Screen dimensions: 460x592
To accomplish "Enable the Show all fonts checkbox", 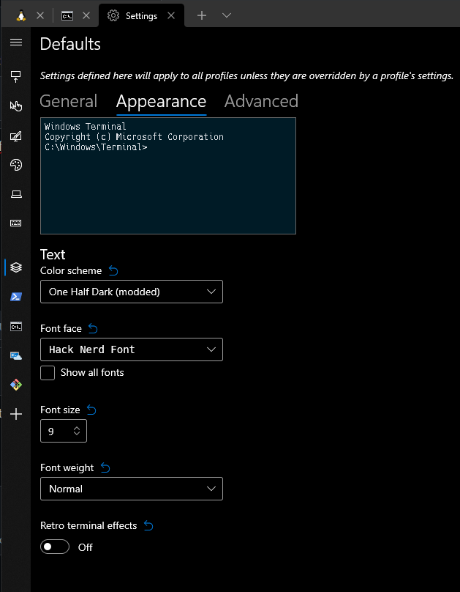I will [47, 373].
